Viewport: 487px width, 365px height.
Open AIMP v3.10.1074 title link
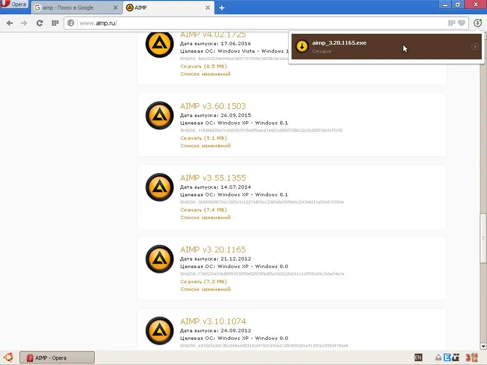point(213,321)
